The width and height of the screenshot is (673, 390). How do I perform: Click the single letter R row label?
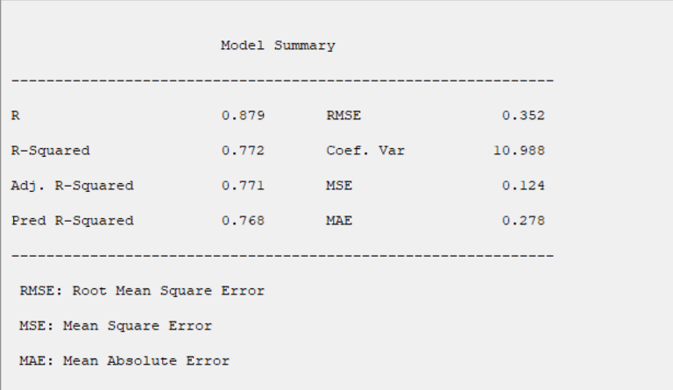pyautogui.click(x=16, y=116)
